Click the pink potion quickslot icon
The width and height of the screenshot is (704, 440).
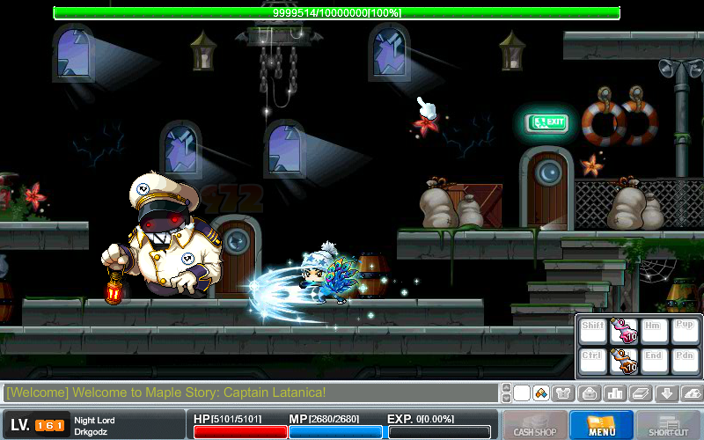[624, 330]
